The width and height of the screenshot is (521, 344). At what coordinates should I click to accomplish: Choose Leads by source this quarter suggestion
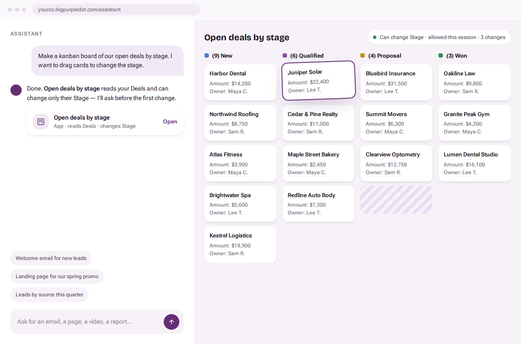point(49,295)
